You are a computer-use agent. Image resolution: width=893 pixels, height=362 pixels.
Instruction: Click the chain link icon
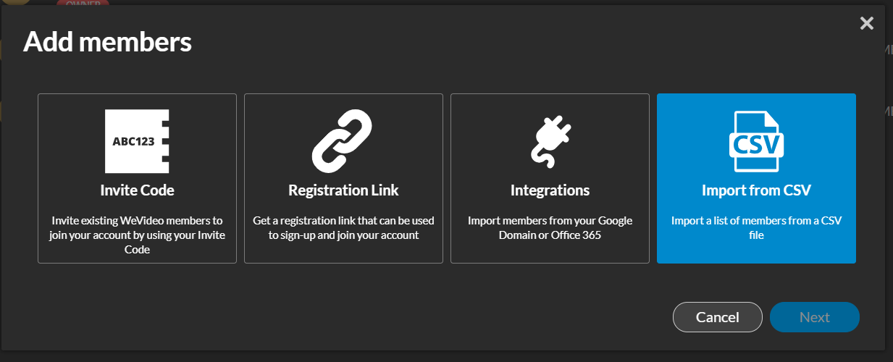click(x=343, y=141)
